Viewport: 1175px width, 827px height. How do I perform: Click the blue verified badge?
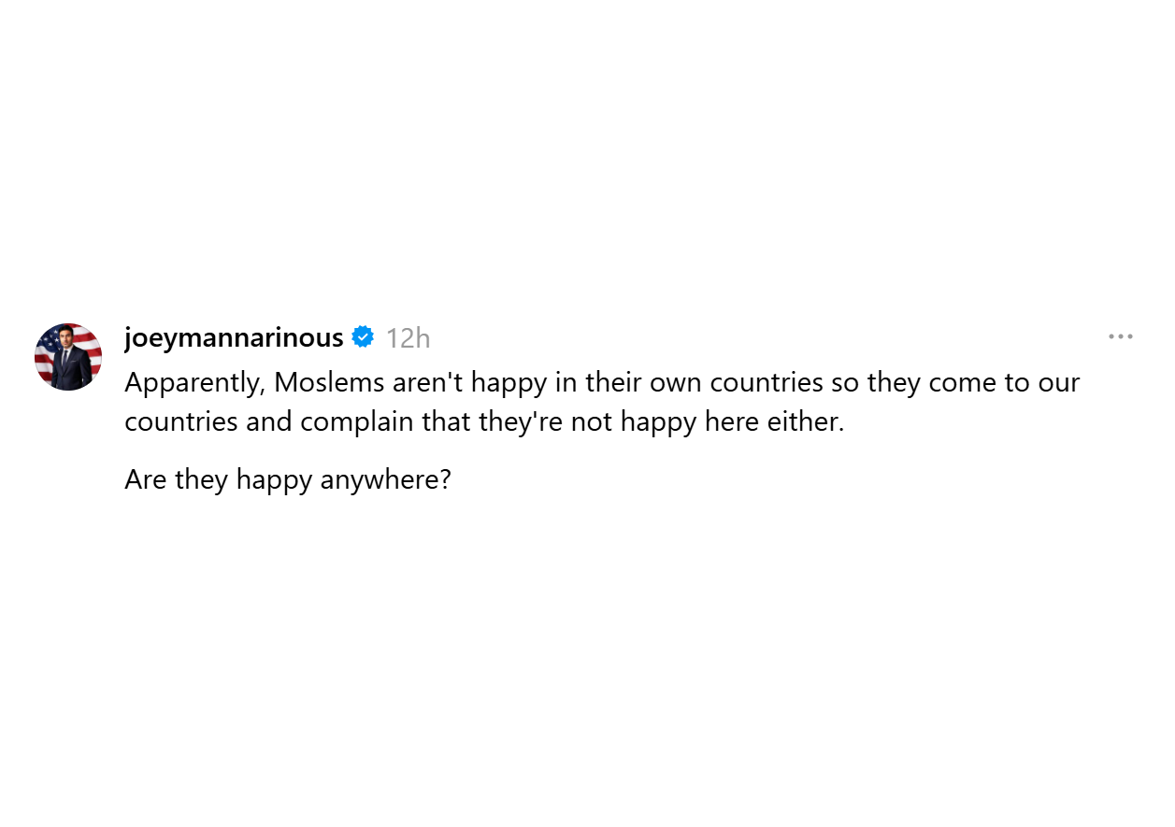pos(363,337)
